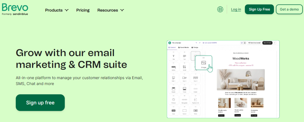Click the 'New collection' pink text
Image resolution: width=304 pixels, height=122 pixels.
tap(240, 63)
